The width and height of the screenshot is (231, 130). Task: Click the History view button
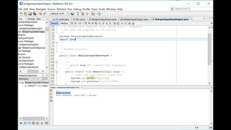pyautogui.click(x=64, y=23)
